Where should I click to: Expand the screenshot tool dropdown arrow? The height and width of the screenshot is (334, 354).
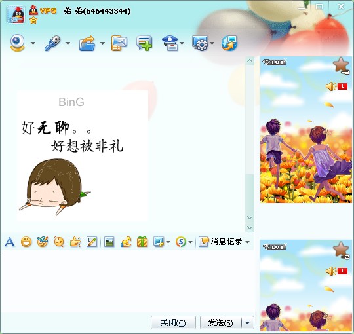pos(168,242)
